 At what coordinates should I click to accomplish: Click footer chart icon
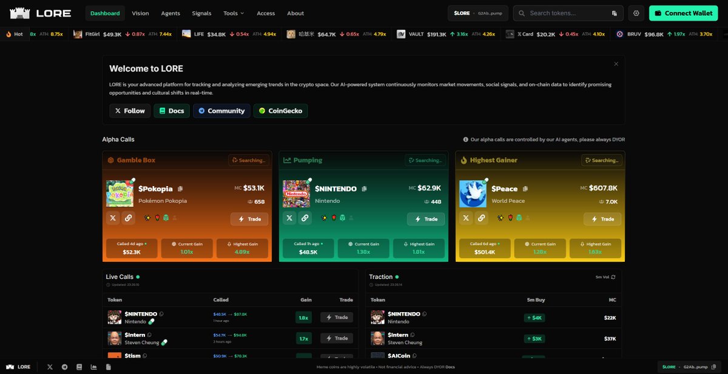[x=93, y=367]
